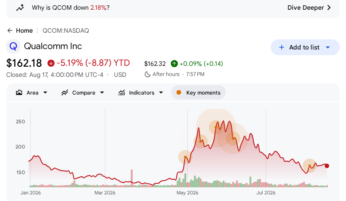The image size is (346, 201).
Task: Open the Area chart type dropdown
Action: (31, 92)
